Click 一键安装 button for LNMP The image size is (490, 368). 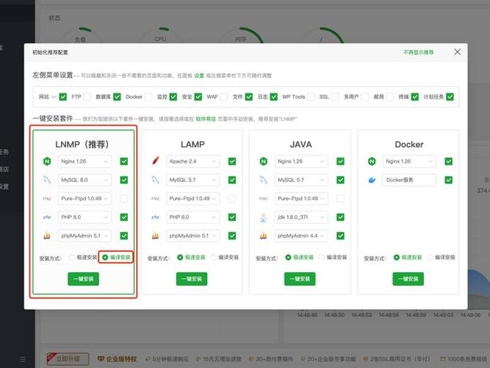(x=83, y=279)
